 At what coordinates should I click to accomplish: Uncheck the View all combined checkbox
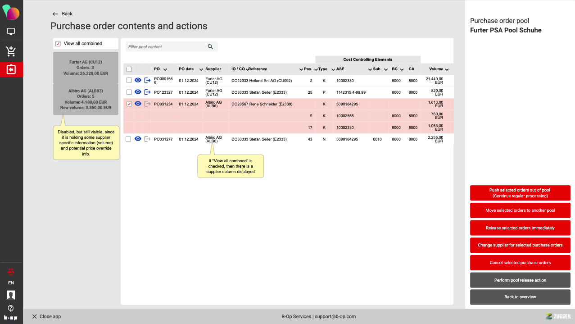[58, 44]
